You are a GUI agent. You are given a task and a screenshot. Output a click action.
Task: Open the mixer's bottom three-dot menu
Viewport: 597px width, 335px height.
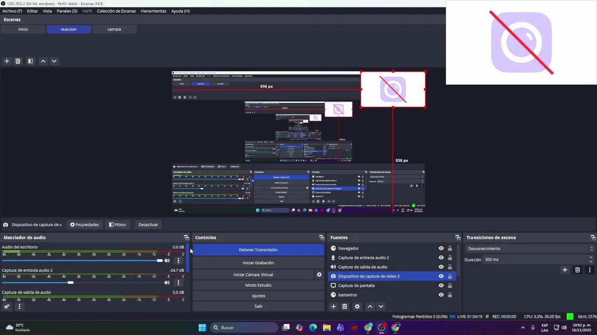tap(19, 307)
